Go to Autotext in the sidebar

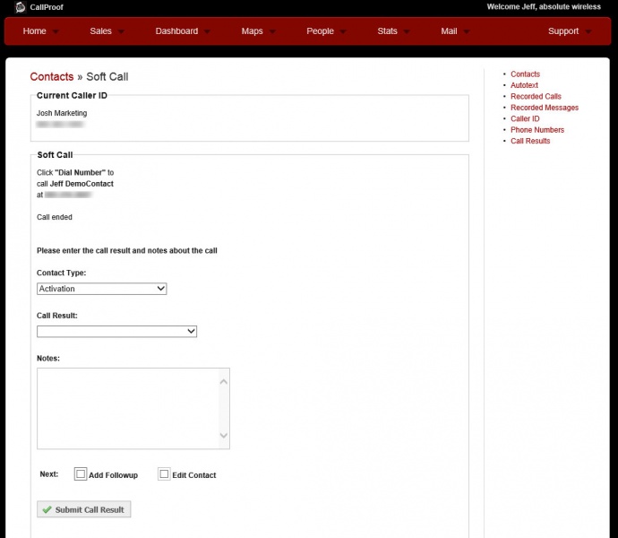(524, 85)
